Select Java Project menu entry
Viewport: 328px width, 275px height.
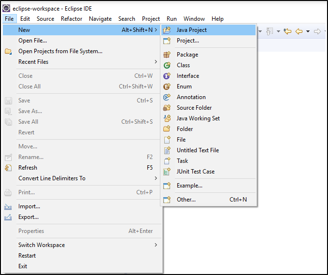209,30
